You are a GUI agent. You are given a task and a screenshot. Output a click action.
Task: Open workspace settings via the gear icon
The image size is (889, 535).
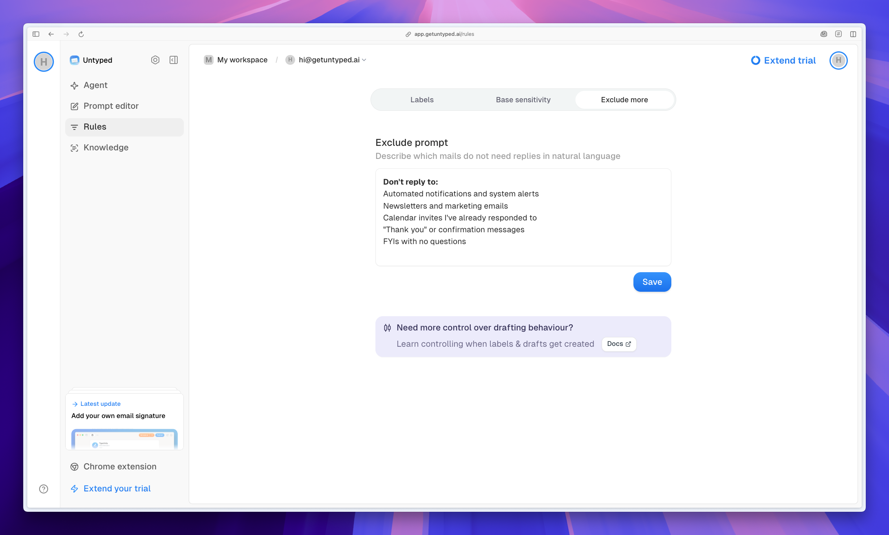155,60
